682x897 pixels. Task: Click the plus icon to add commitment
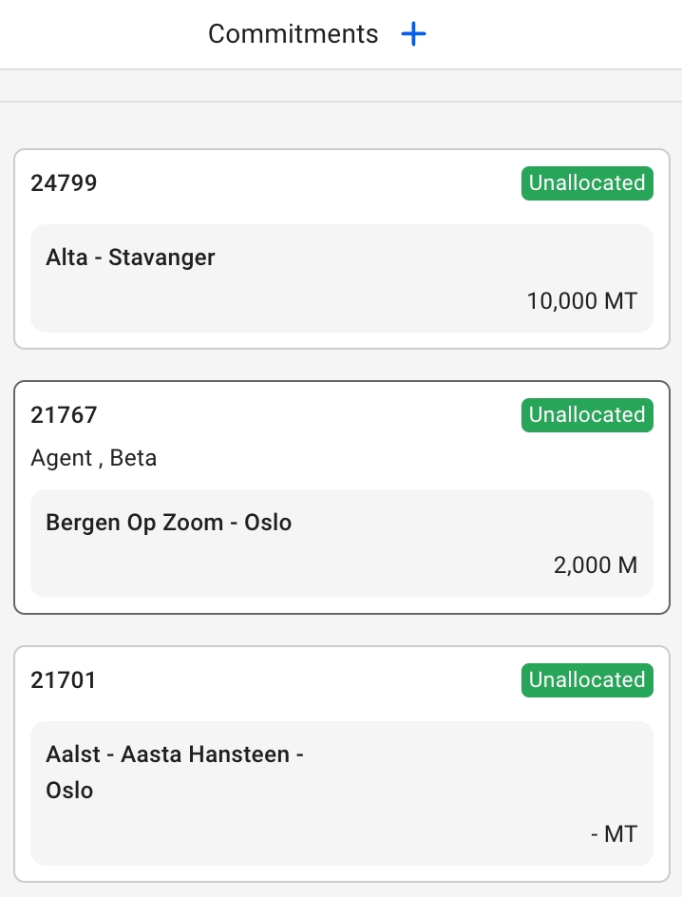click(x=414, y=35)
